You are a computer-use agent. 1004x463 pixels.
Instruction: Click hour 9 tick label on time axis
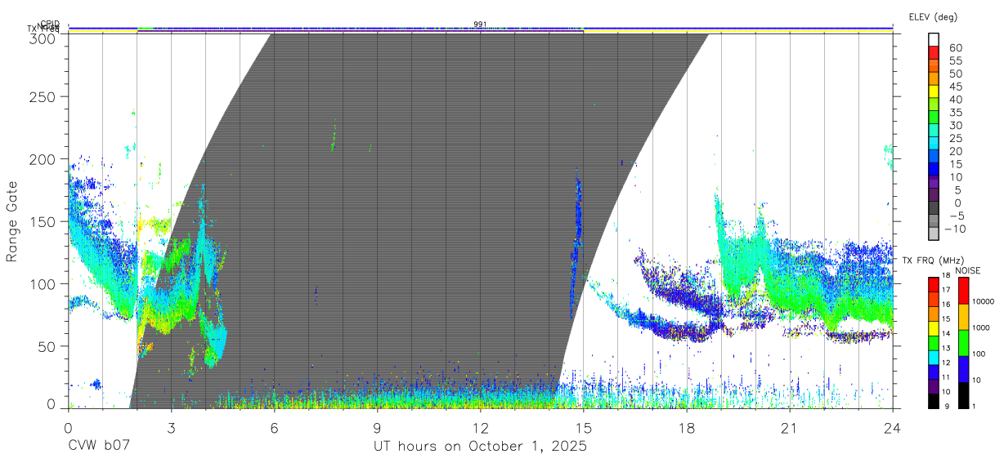[x=377, y=428]
